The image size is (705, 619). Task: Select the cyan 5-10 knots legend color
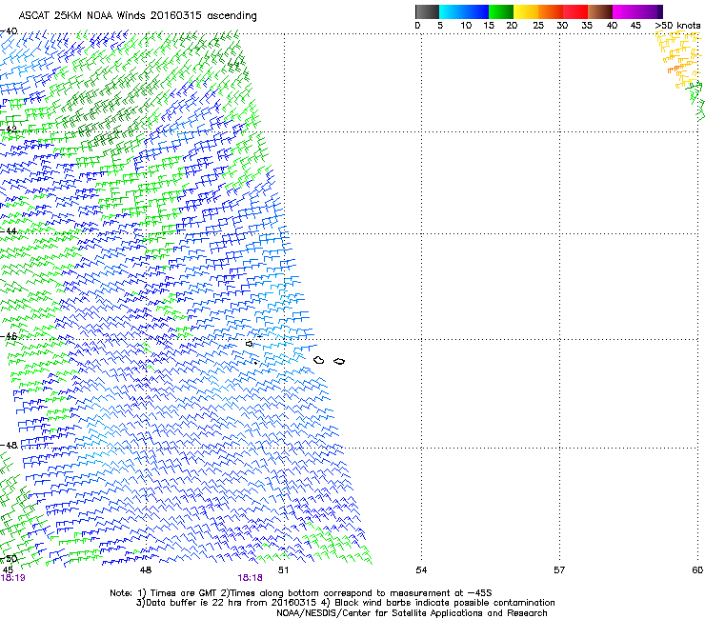point(452,11)
